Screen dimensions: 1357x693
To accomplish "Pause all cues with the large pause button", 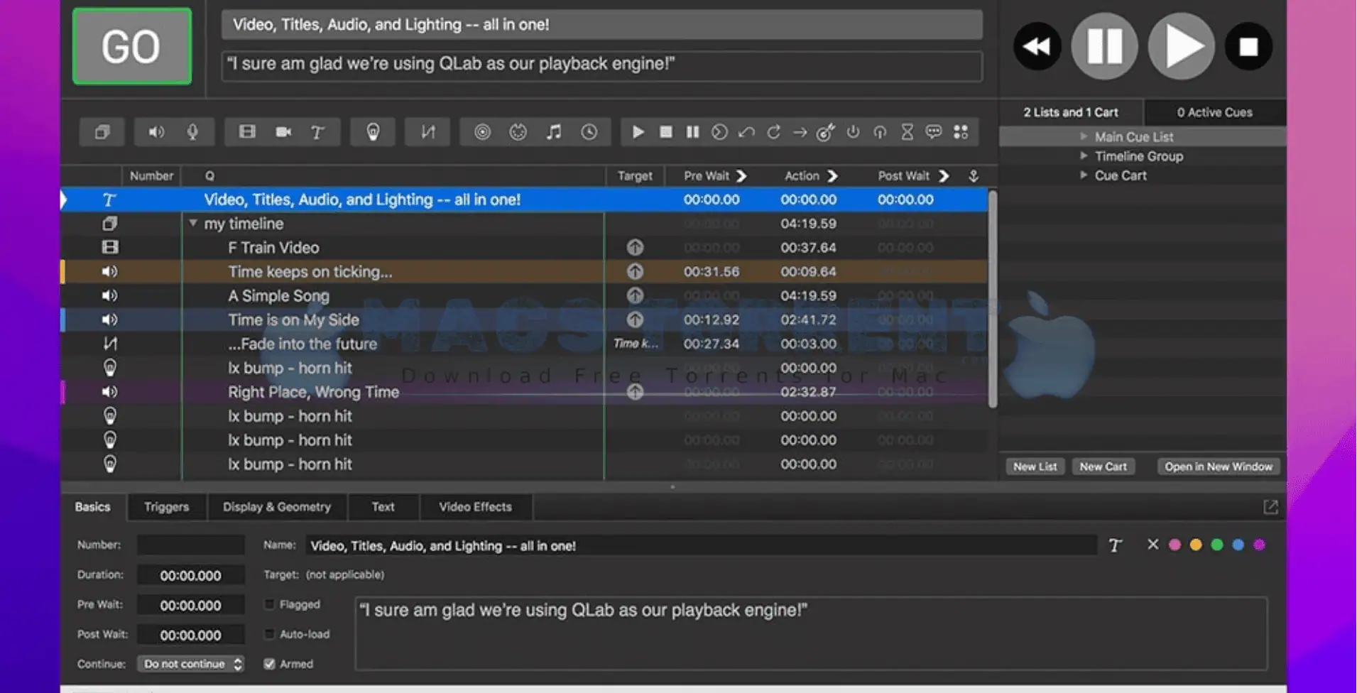I will tap(1105, 47).
